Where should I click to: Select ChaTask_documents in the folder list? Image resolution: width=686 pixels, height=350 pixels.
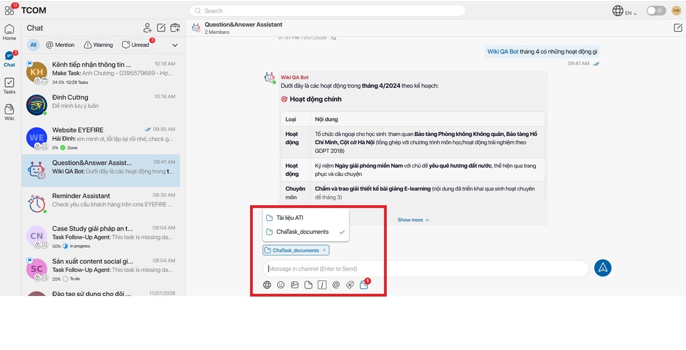click(306, 232)
